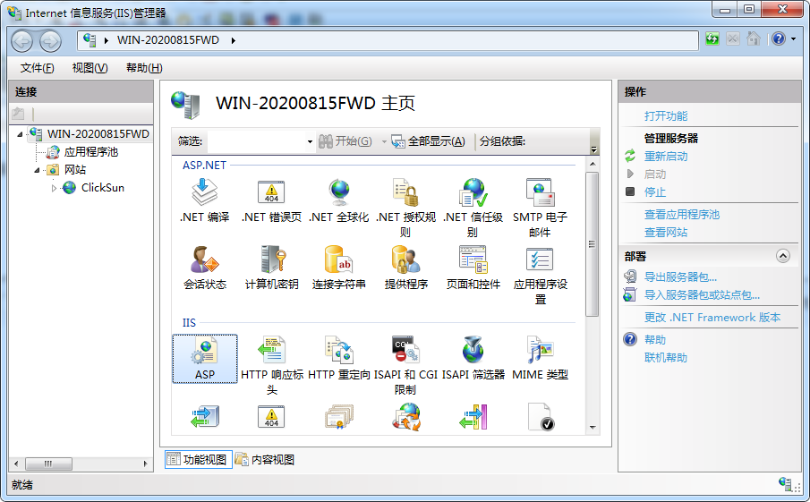This screenshot has height=502, width=810.
Task: Click the 重新启动 server action
Action: point(665,156)
